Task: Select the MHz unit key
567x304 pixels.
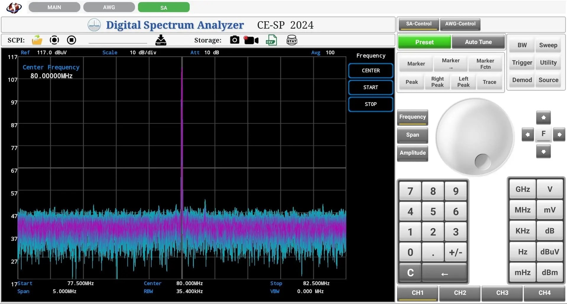Action: [x=522, y=210]
